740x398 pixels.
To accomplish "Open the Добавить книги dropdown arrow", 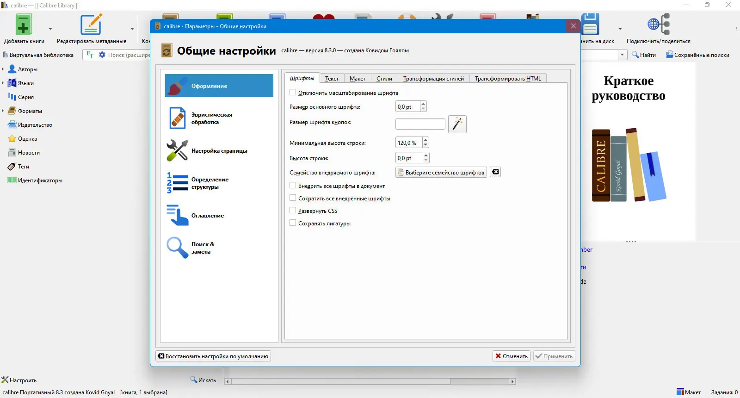I will click(50, 29).
